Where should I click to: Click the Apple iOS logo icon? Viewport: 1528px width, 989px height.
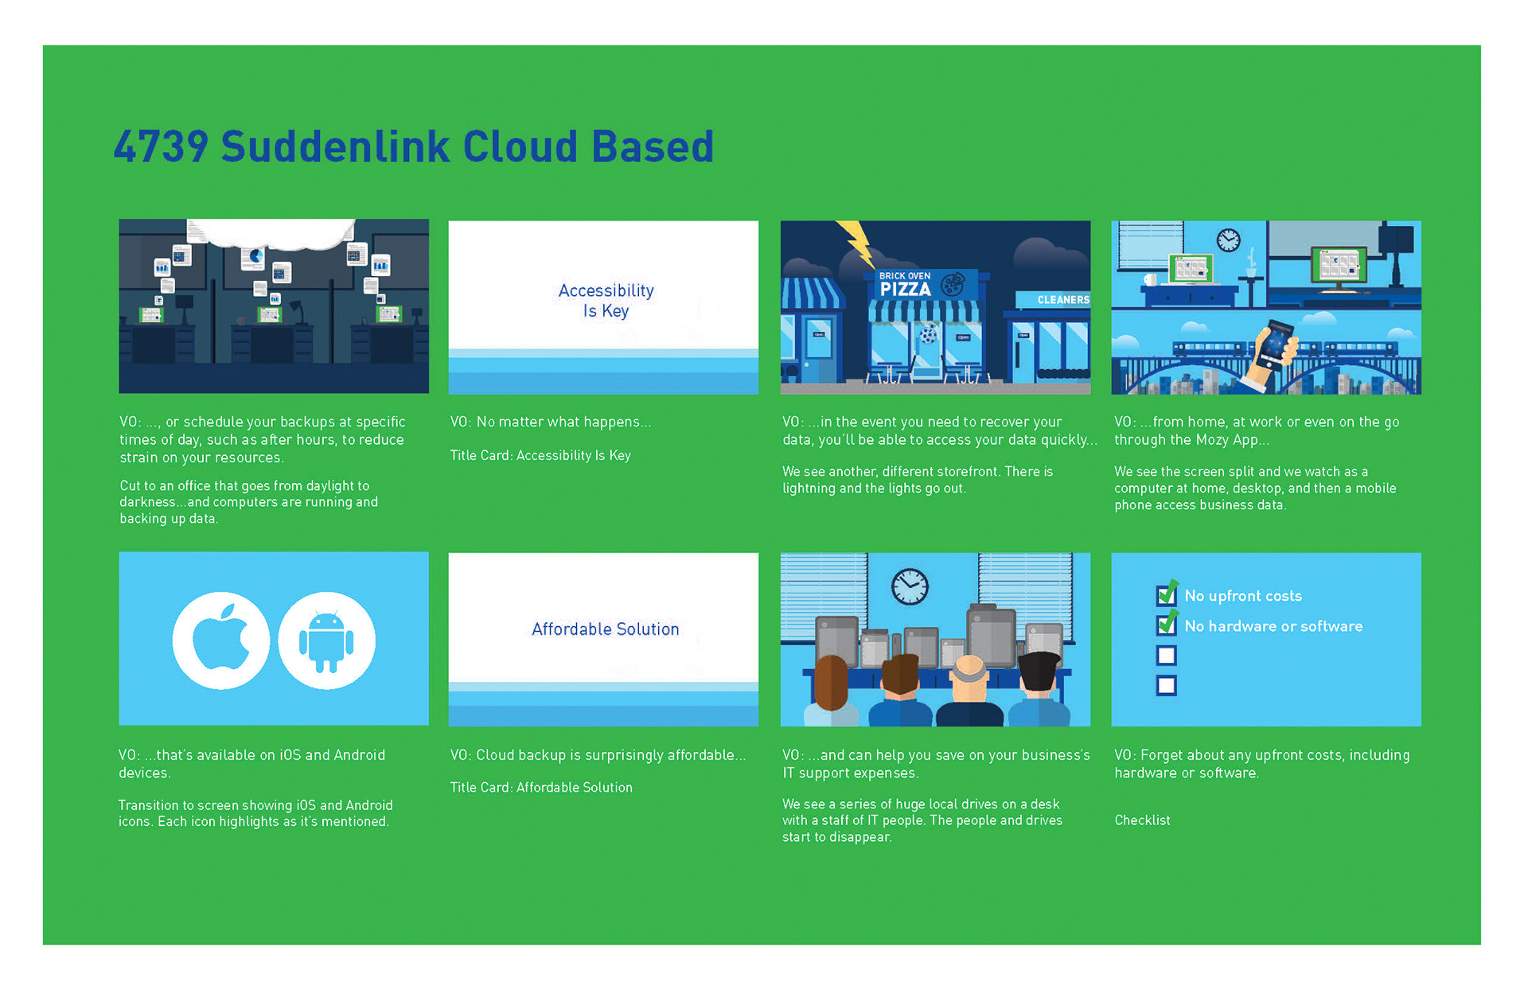click(x=220, y=641)
